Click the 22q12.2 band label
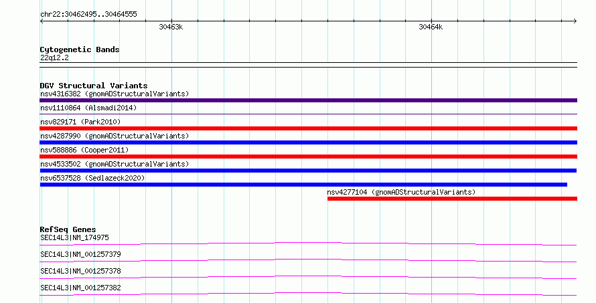Screen dimensions: 596x303 point(54,58)
